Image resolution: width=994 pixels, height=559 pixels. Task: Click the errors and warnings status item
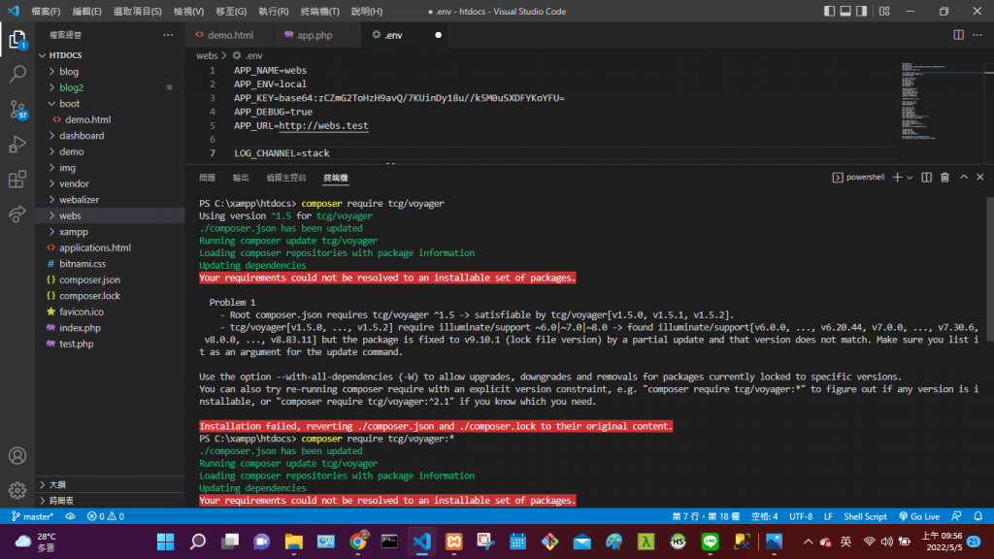105,516
